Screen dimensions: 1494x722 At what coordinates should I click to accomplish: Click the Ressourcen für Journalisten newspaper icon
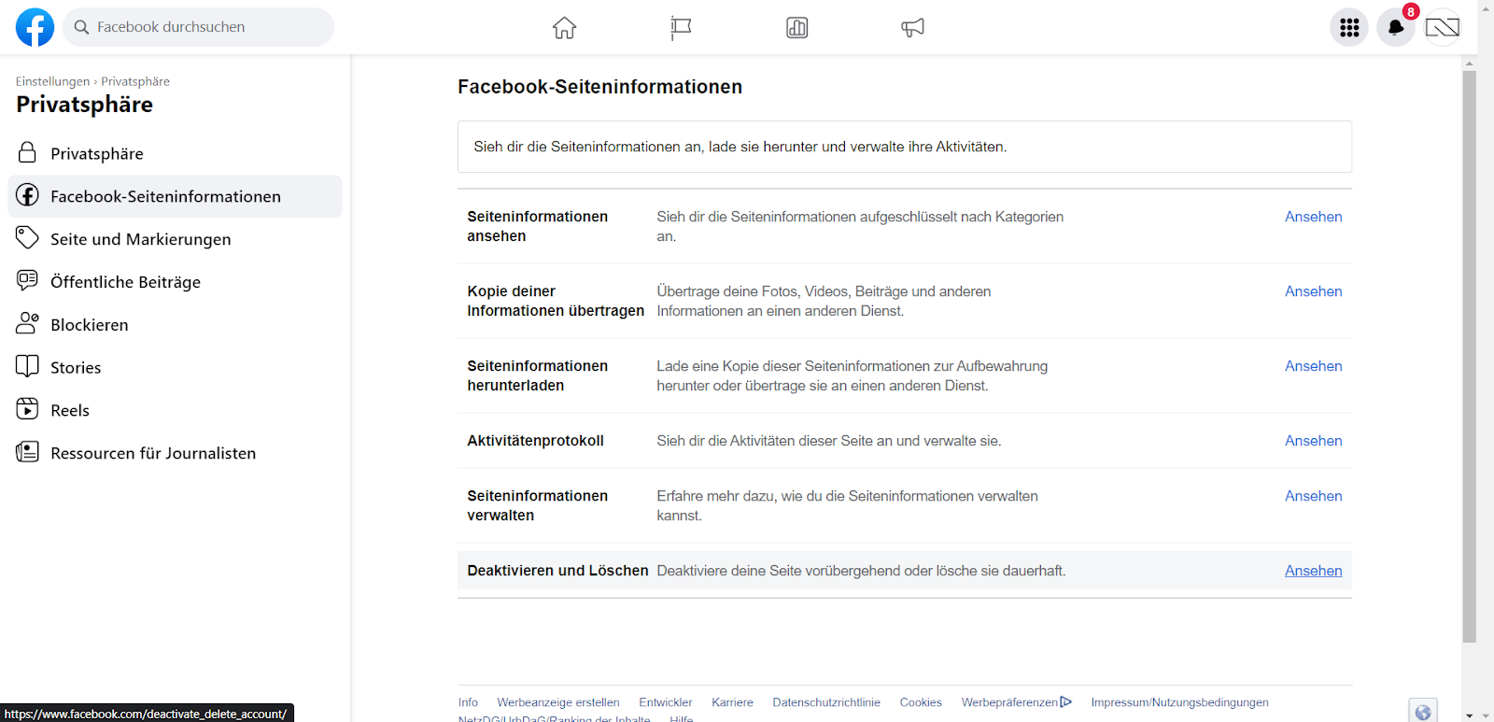coord(27,452)
